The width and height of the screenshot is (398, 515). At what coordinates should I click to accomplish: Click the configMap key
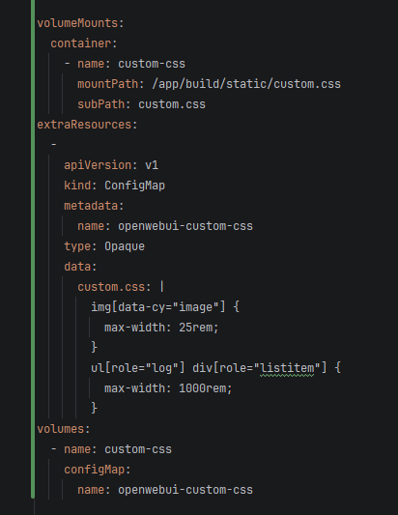[x=98, y=470]
